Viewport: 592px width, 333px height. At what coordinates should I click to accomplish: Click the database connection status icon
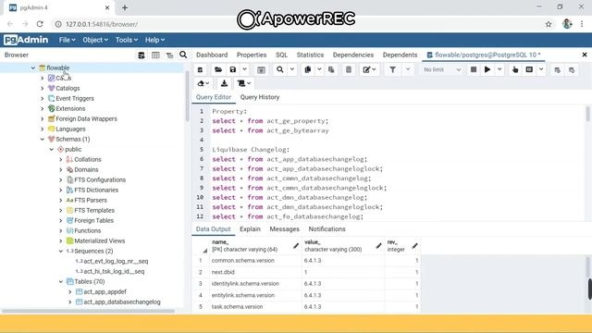pos(200,69)
